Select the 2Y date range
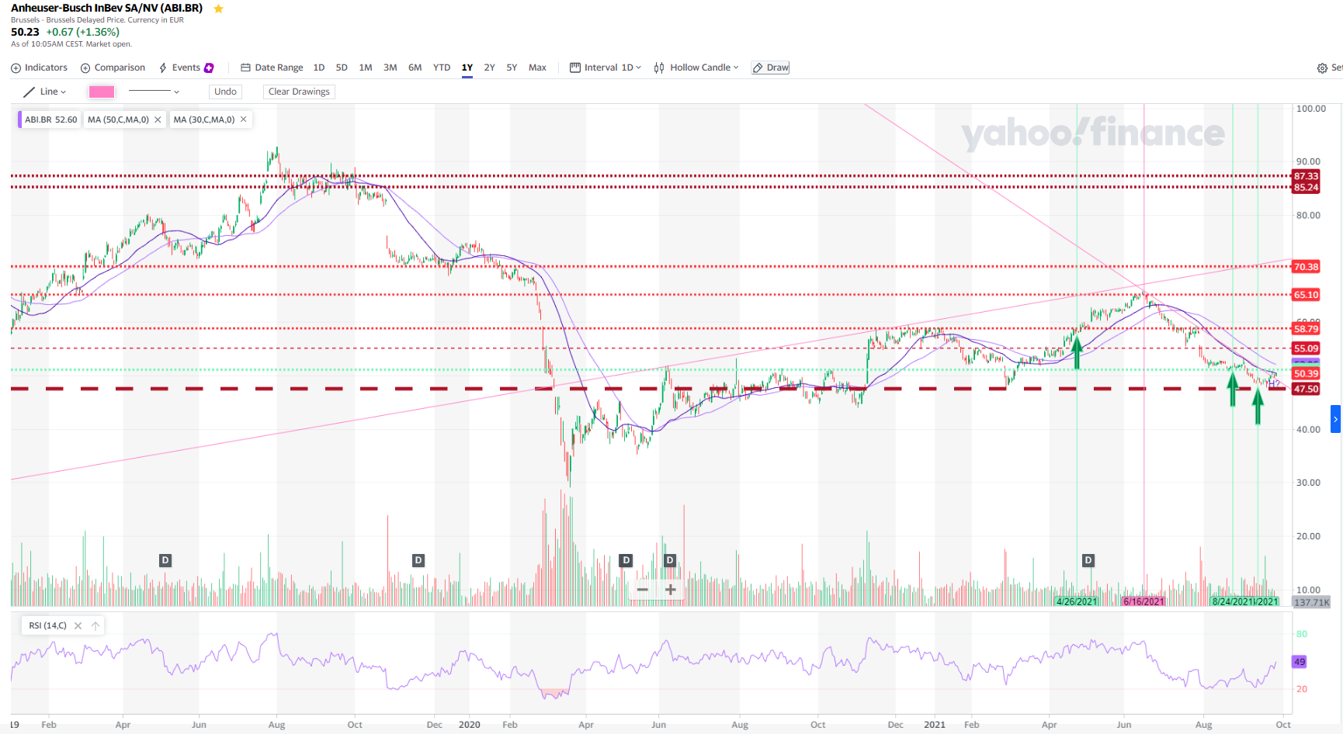 (x=490, y=68)
